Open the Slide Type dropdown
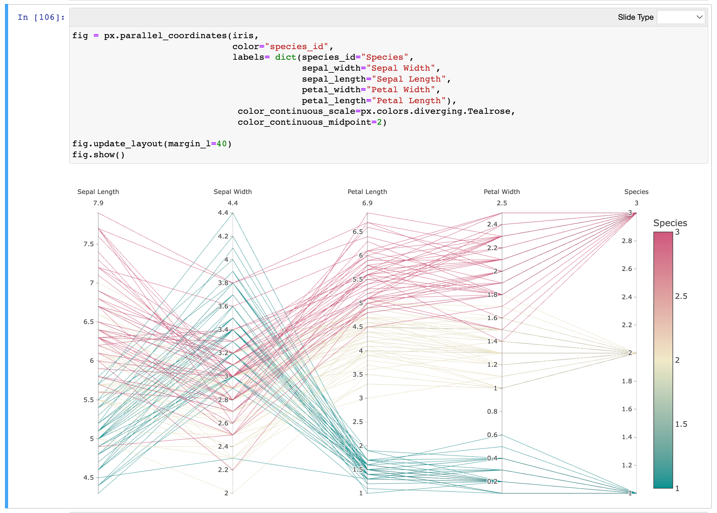Viewport: 717px width, 513px height. pos(681,17)
